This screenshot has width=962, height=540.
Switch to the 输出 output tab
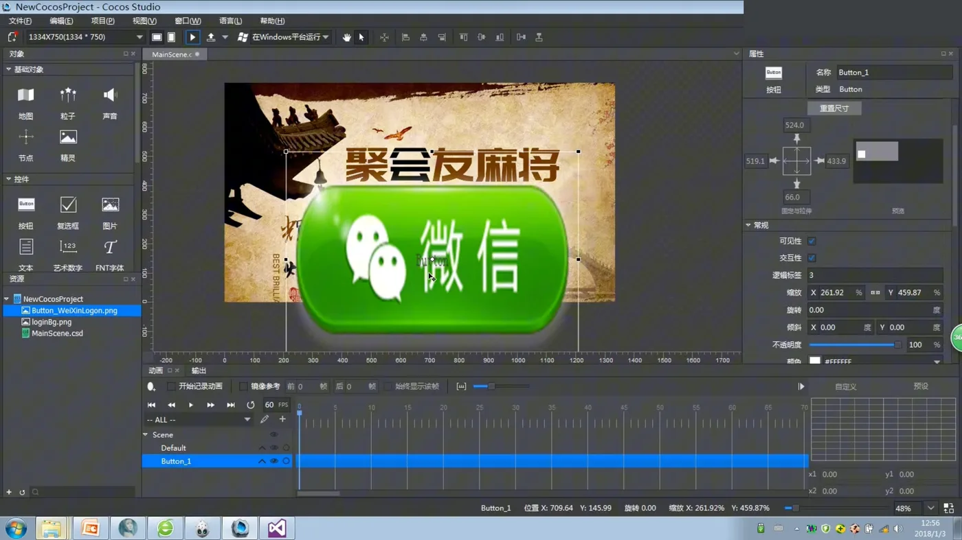point(199,371)
